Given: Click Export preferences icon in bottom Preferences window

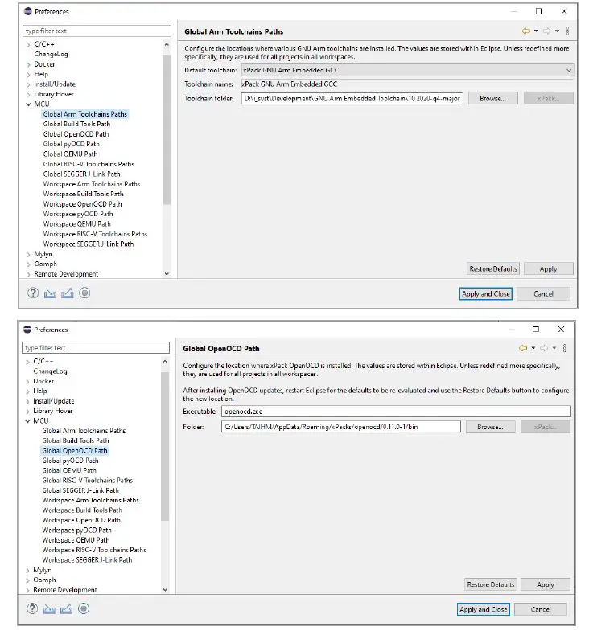Looking at the screenshot, I should pyautogui.click(x=67, y=608).
